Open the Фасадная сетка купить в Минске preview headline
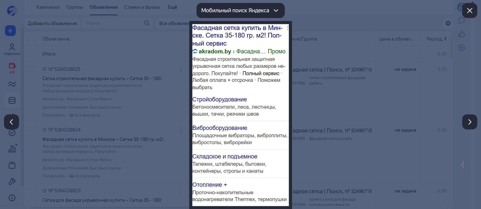 point(237,36)
